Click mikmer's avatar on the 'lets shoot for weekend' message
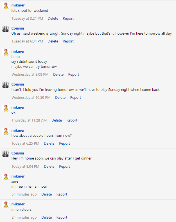The height and width of the screenshot is (222, 176). point(5,6)
